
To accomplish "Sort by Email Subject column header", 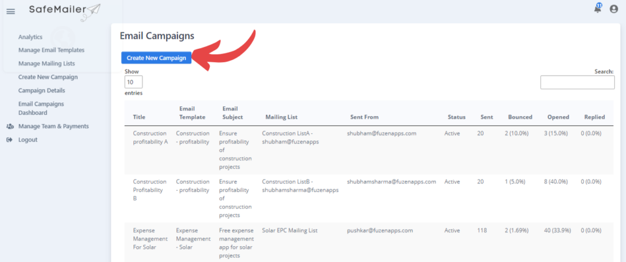I will click(232, 113).
